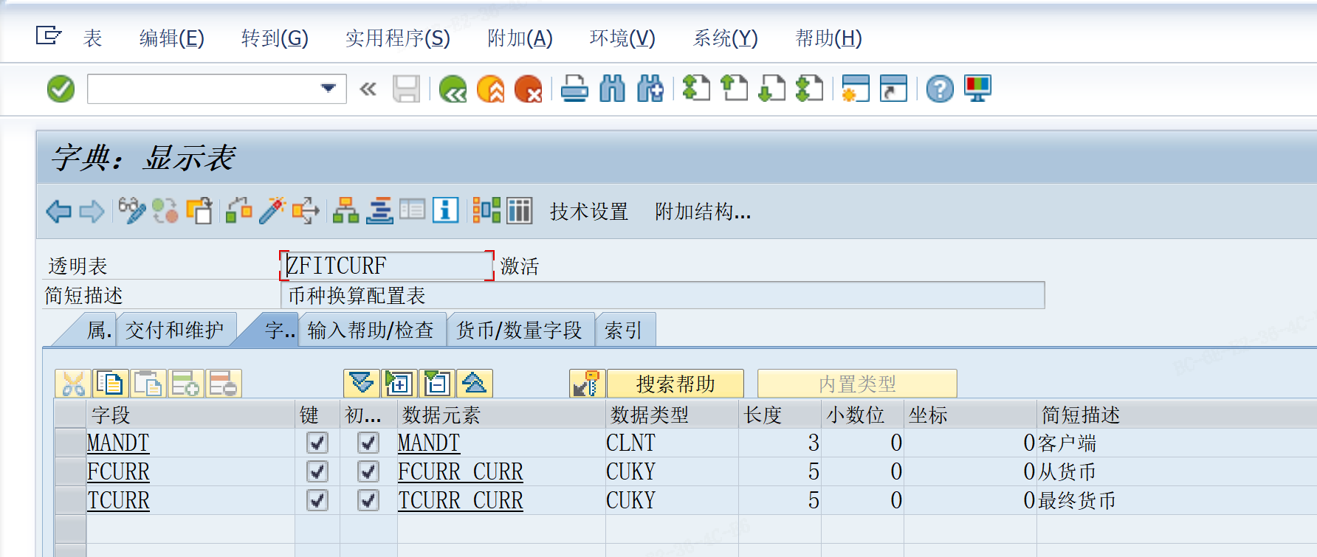
Task: Click the Copy icon above the field table
Action: 111,384
